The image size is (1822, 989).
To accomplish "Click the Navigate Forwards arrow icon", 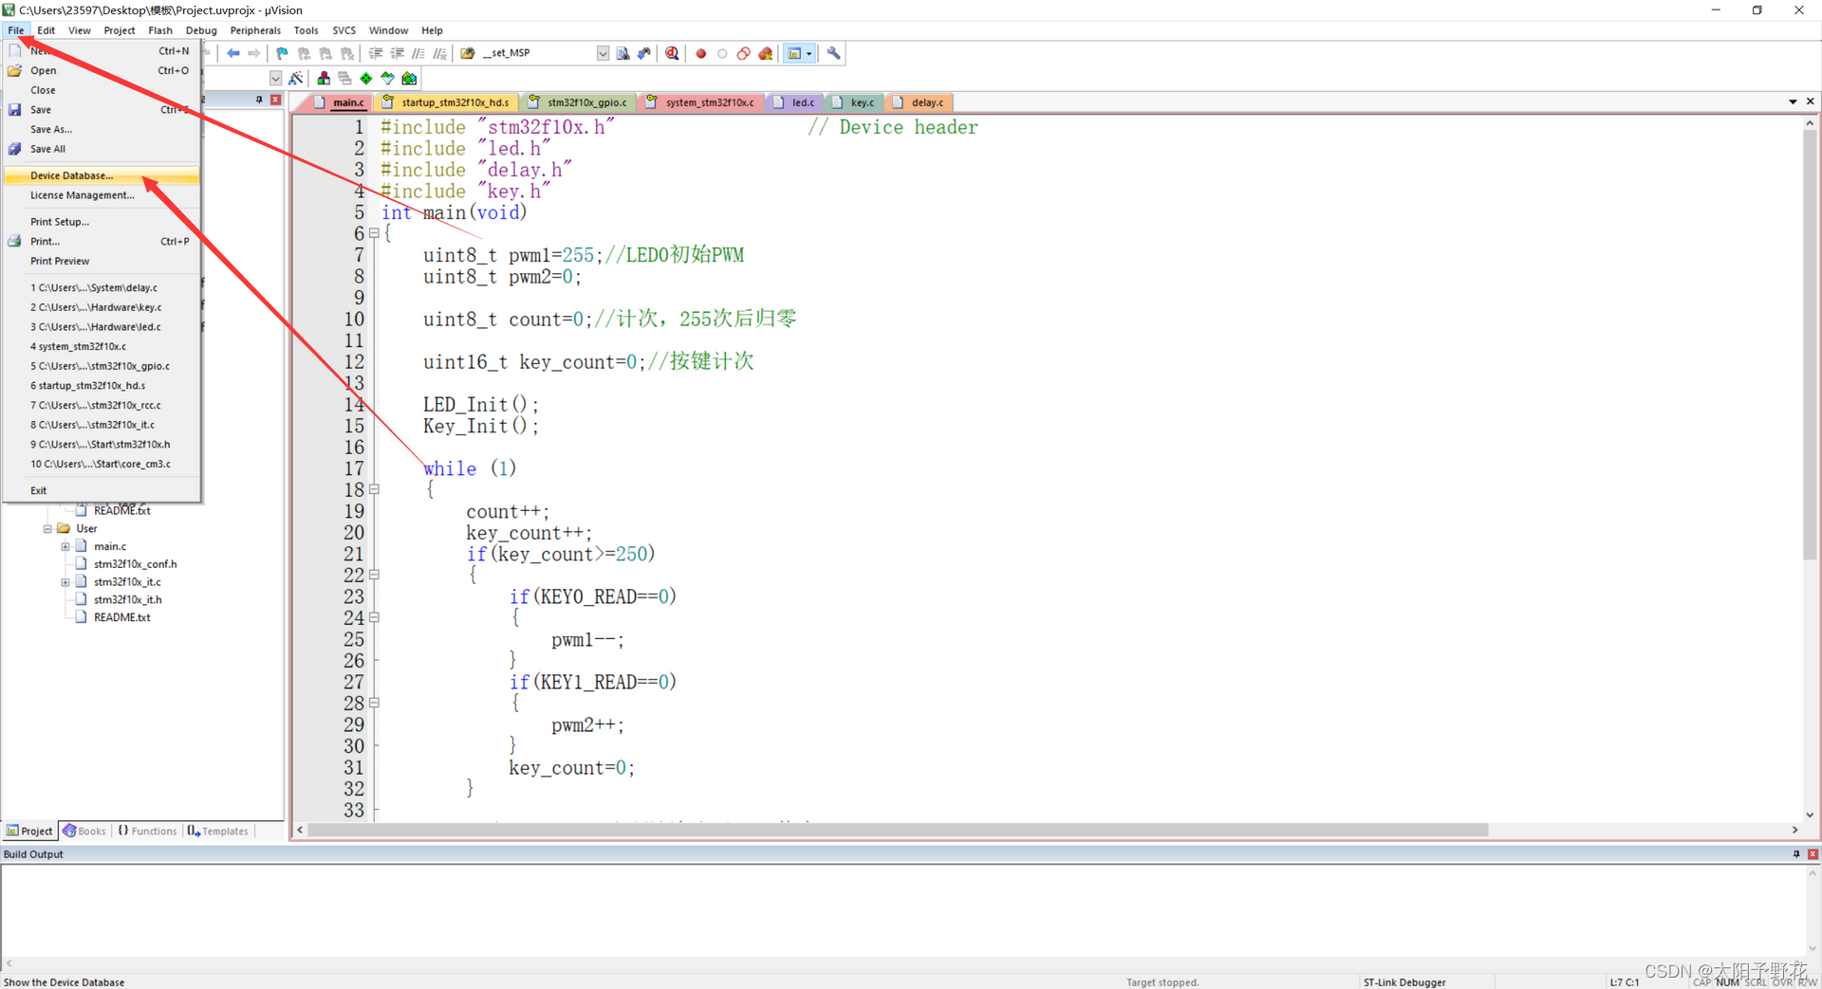I will point(253,53).
